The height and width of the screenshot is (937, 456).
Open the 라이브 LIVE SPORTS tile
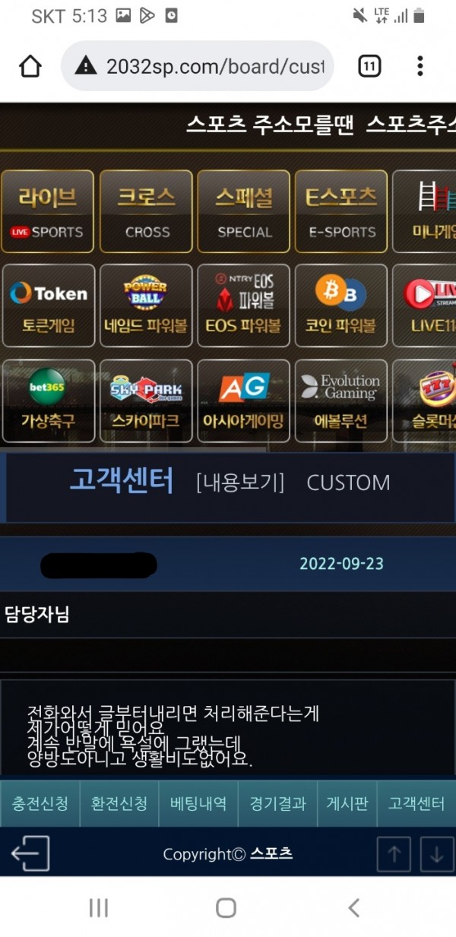47,211
